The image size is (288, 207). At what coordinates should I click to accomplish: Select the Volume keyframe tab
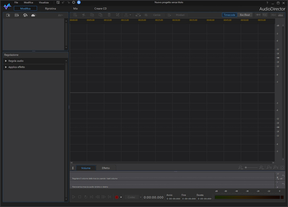tap(86, 168)
